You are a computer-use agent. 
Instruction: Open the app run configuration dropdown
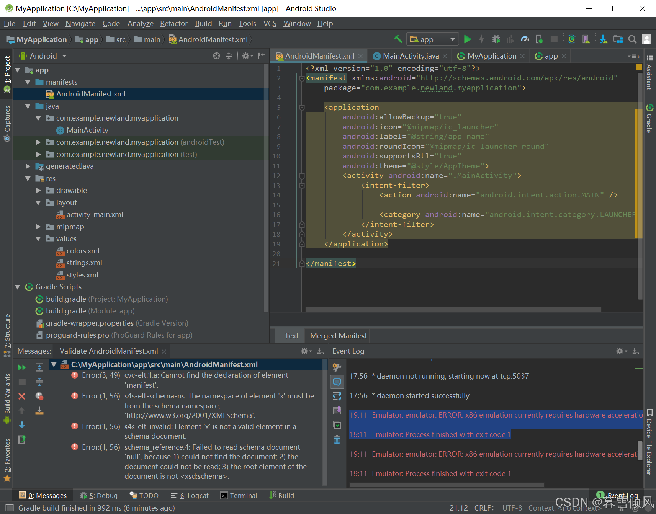433,39
